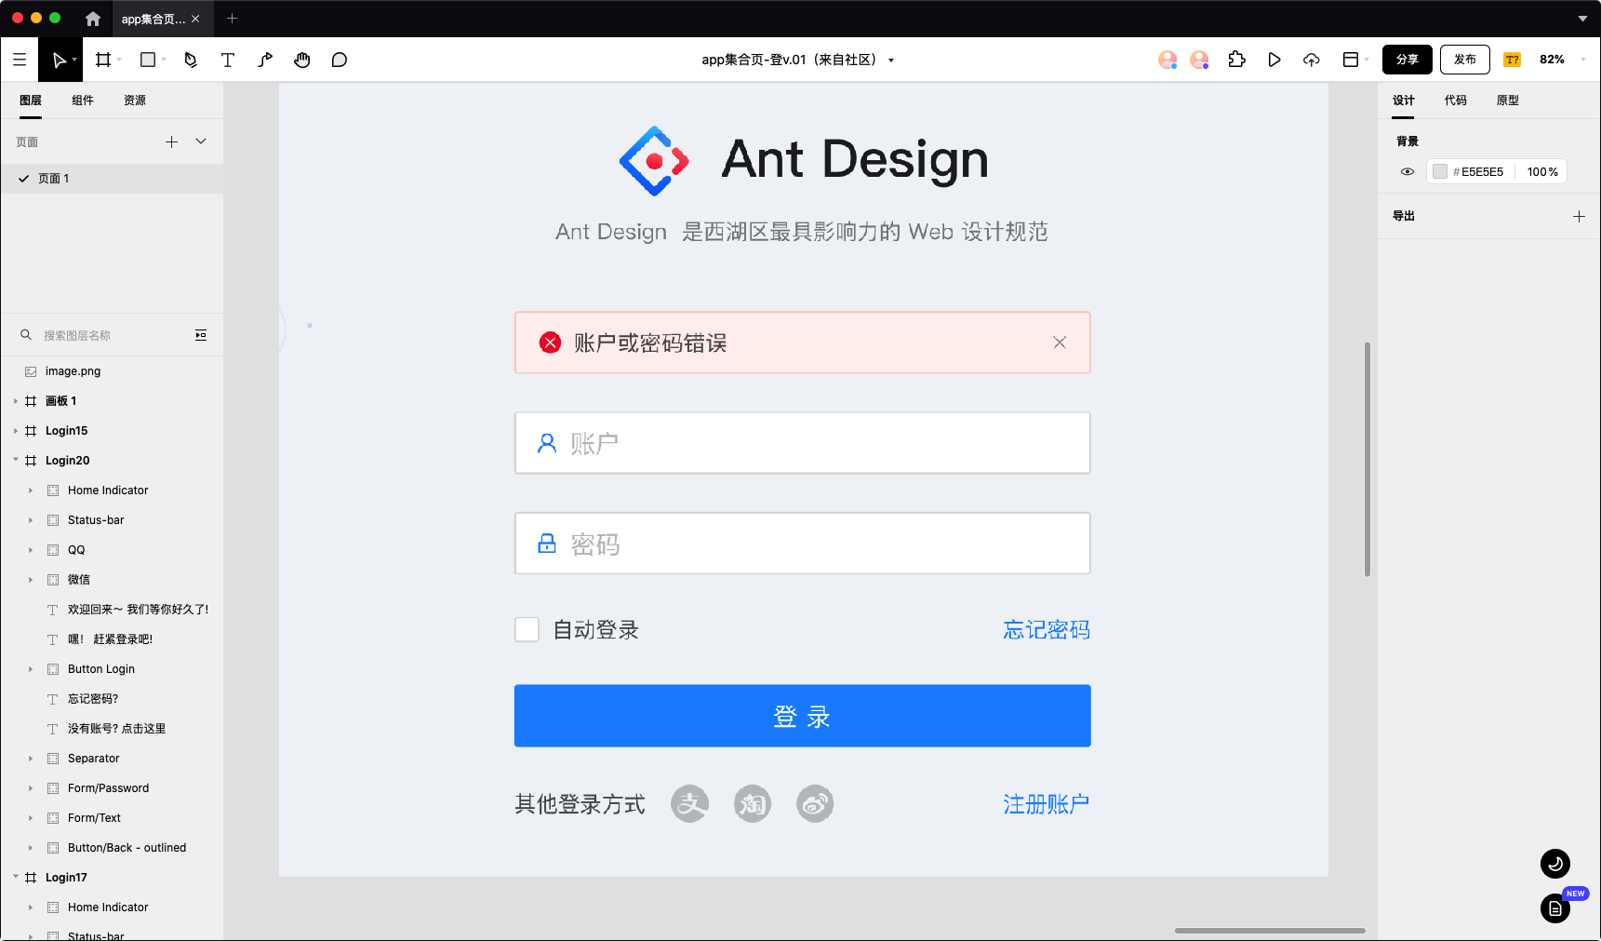Select the Move arrow tool
The height and width of the screenshot is (941, 1601).
60,60
